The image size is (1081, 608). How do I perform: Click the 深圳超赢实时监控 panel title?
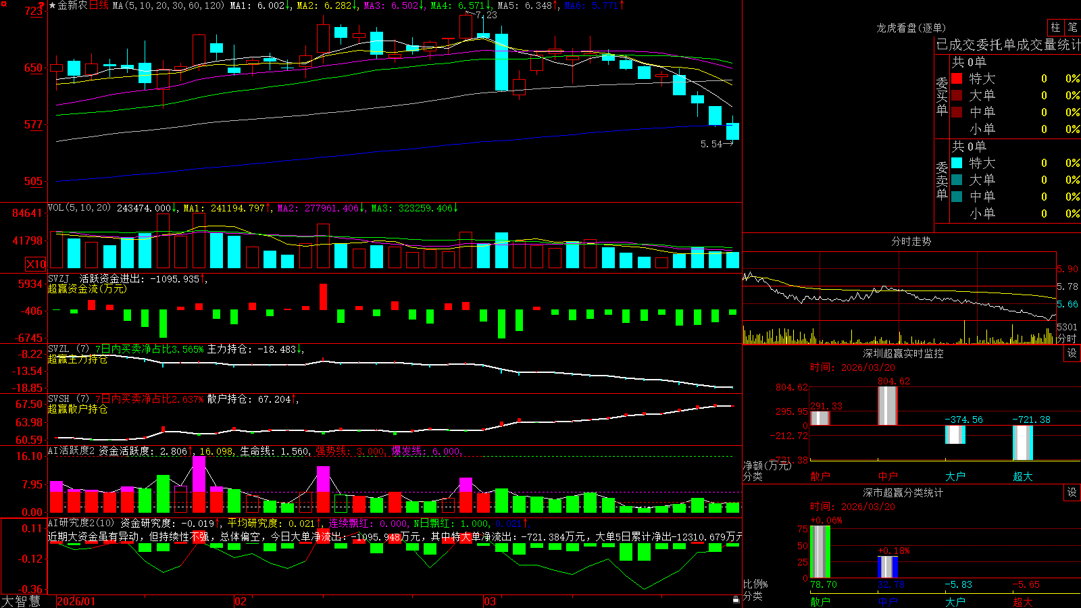click(x=903, y=353)
